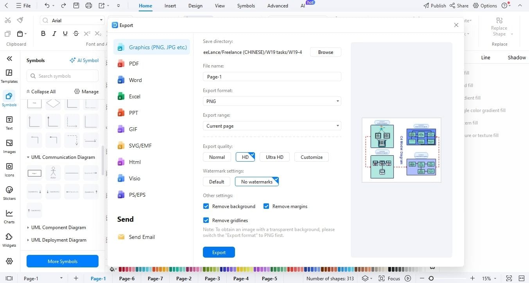This screenshot has height=283, width=529.
Task: Open the Charts panel in sidebar
Action: 9,216
